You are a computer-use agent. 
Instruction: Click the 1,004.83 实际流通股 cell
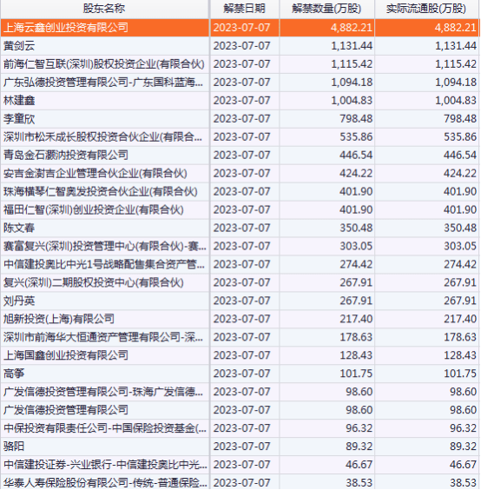click(x=427, y=101)
